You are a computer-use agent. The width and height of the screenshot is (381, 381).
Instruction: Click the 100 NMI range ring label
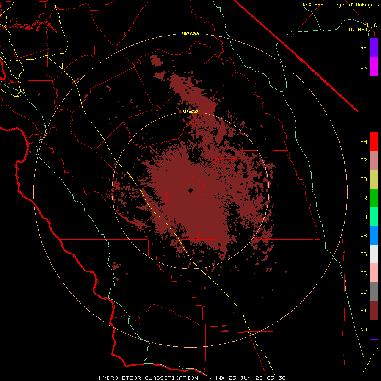pyautogui.click(x=190, y=33)
